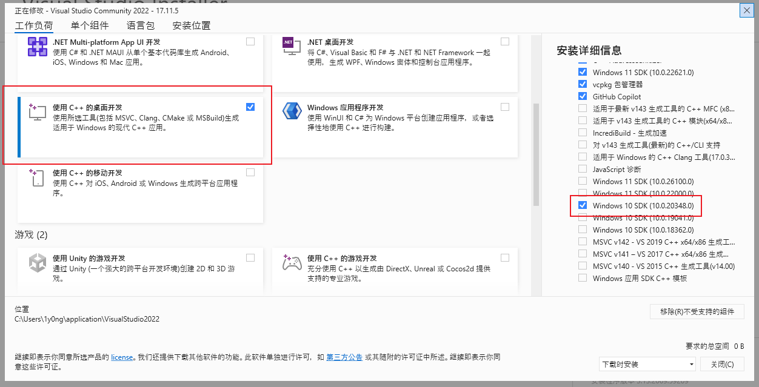759x387 pixels.
Task: Open the 下载时安装 dropdown
Action: click(647, 364)
